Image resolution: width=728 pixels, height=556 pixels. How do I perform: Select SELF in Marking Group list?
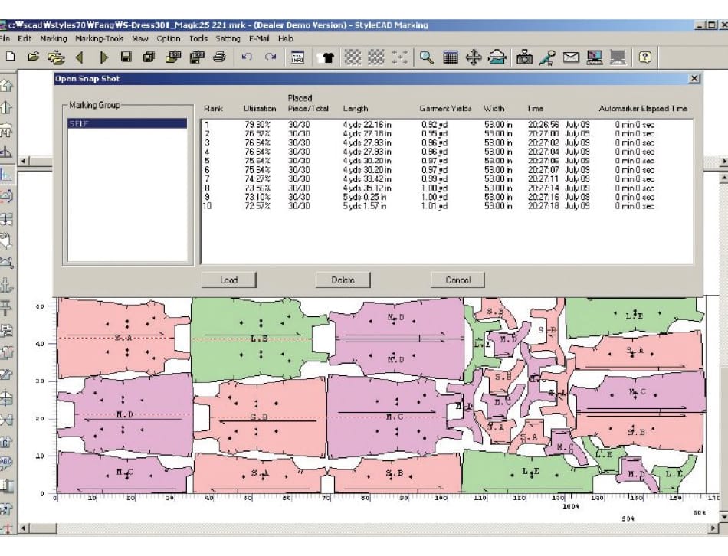[x=126, y=123]
